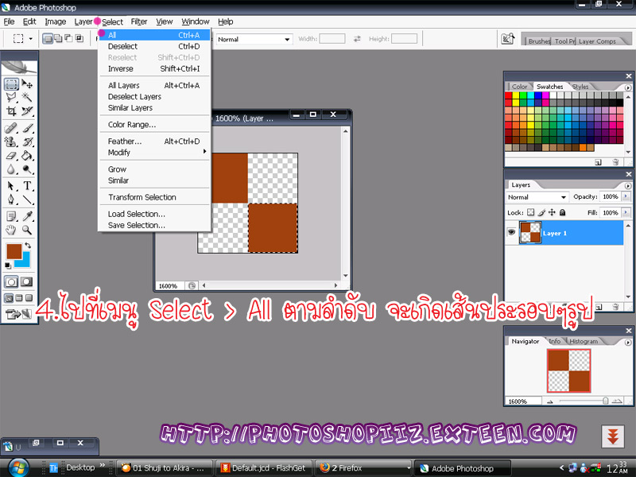The height and width of the screenshot is (477, 636).
Task: Select the History Brush tool
Action: [27, 142]
